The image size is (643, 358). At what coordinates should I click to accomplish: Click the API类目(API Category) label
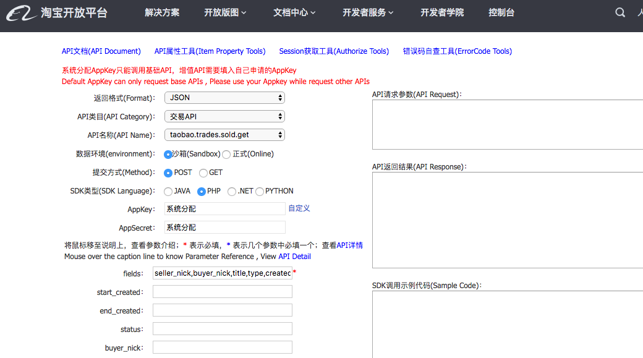click(116, 117)
